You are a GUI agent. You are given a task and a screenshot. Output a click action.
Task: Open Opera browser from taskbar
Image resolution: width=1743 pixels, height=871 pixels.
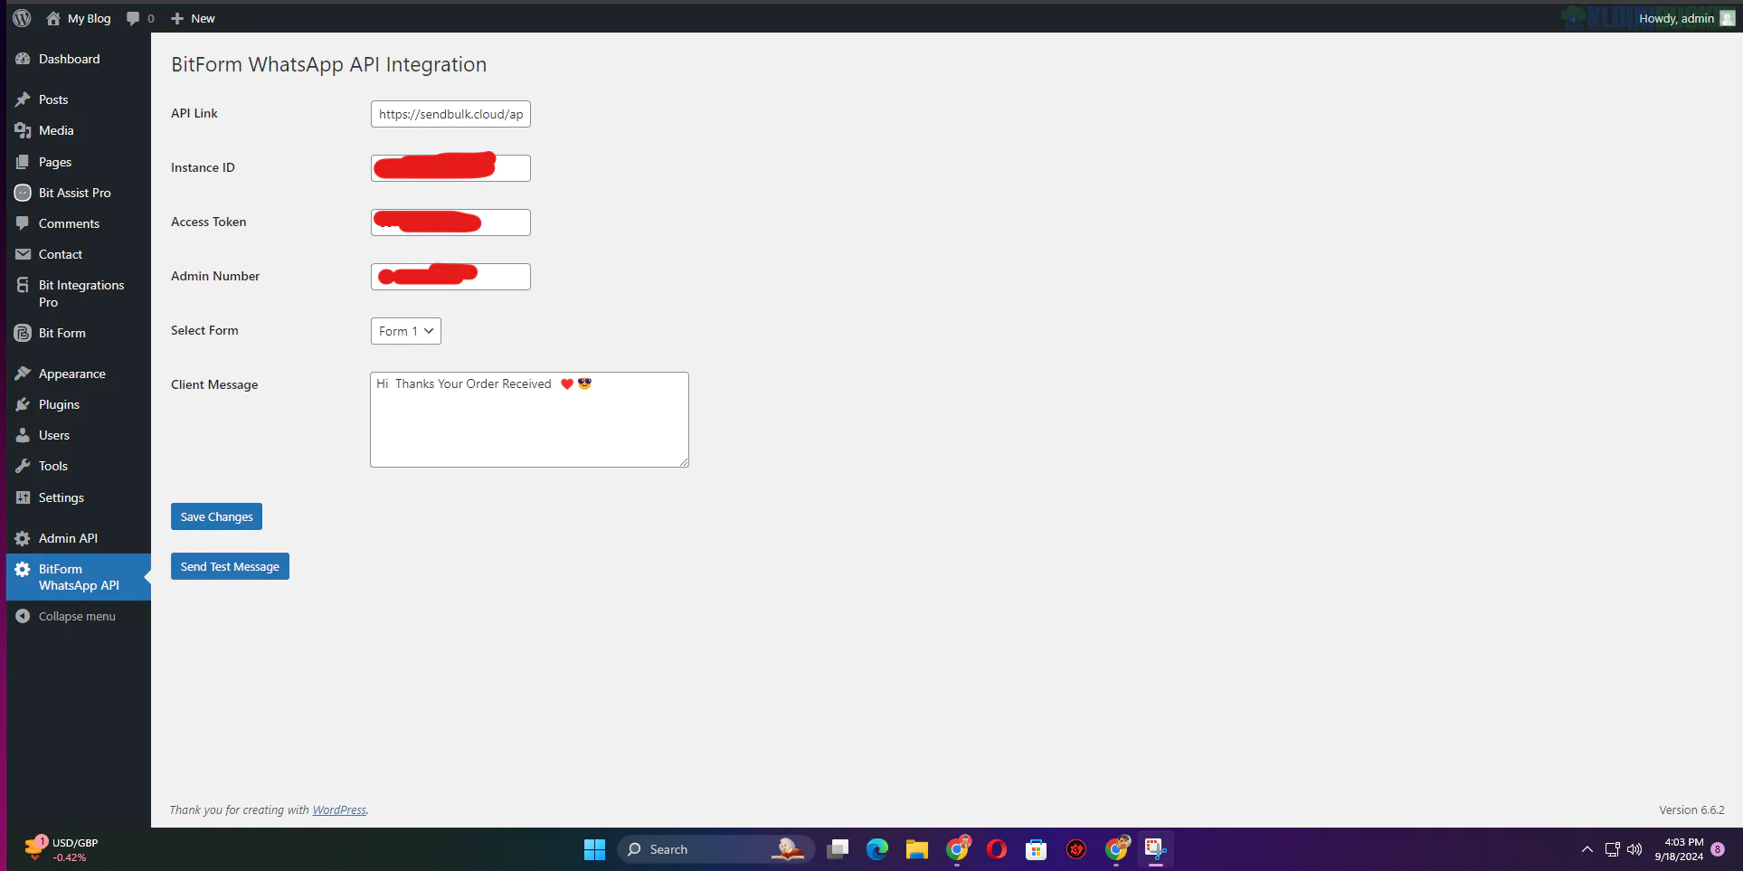996,849
